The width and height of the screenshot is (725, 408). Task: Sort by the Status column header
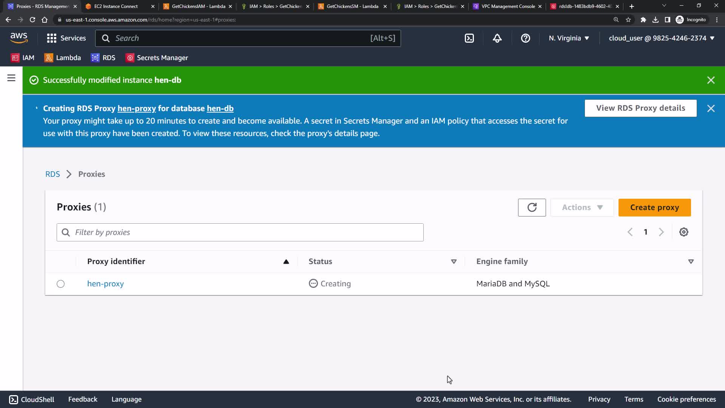tap(320, 261)
